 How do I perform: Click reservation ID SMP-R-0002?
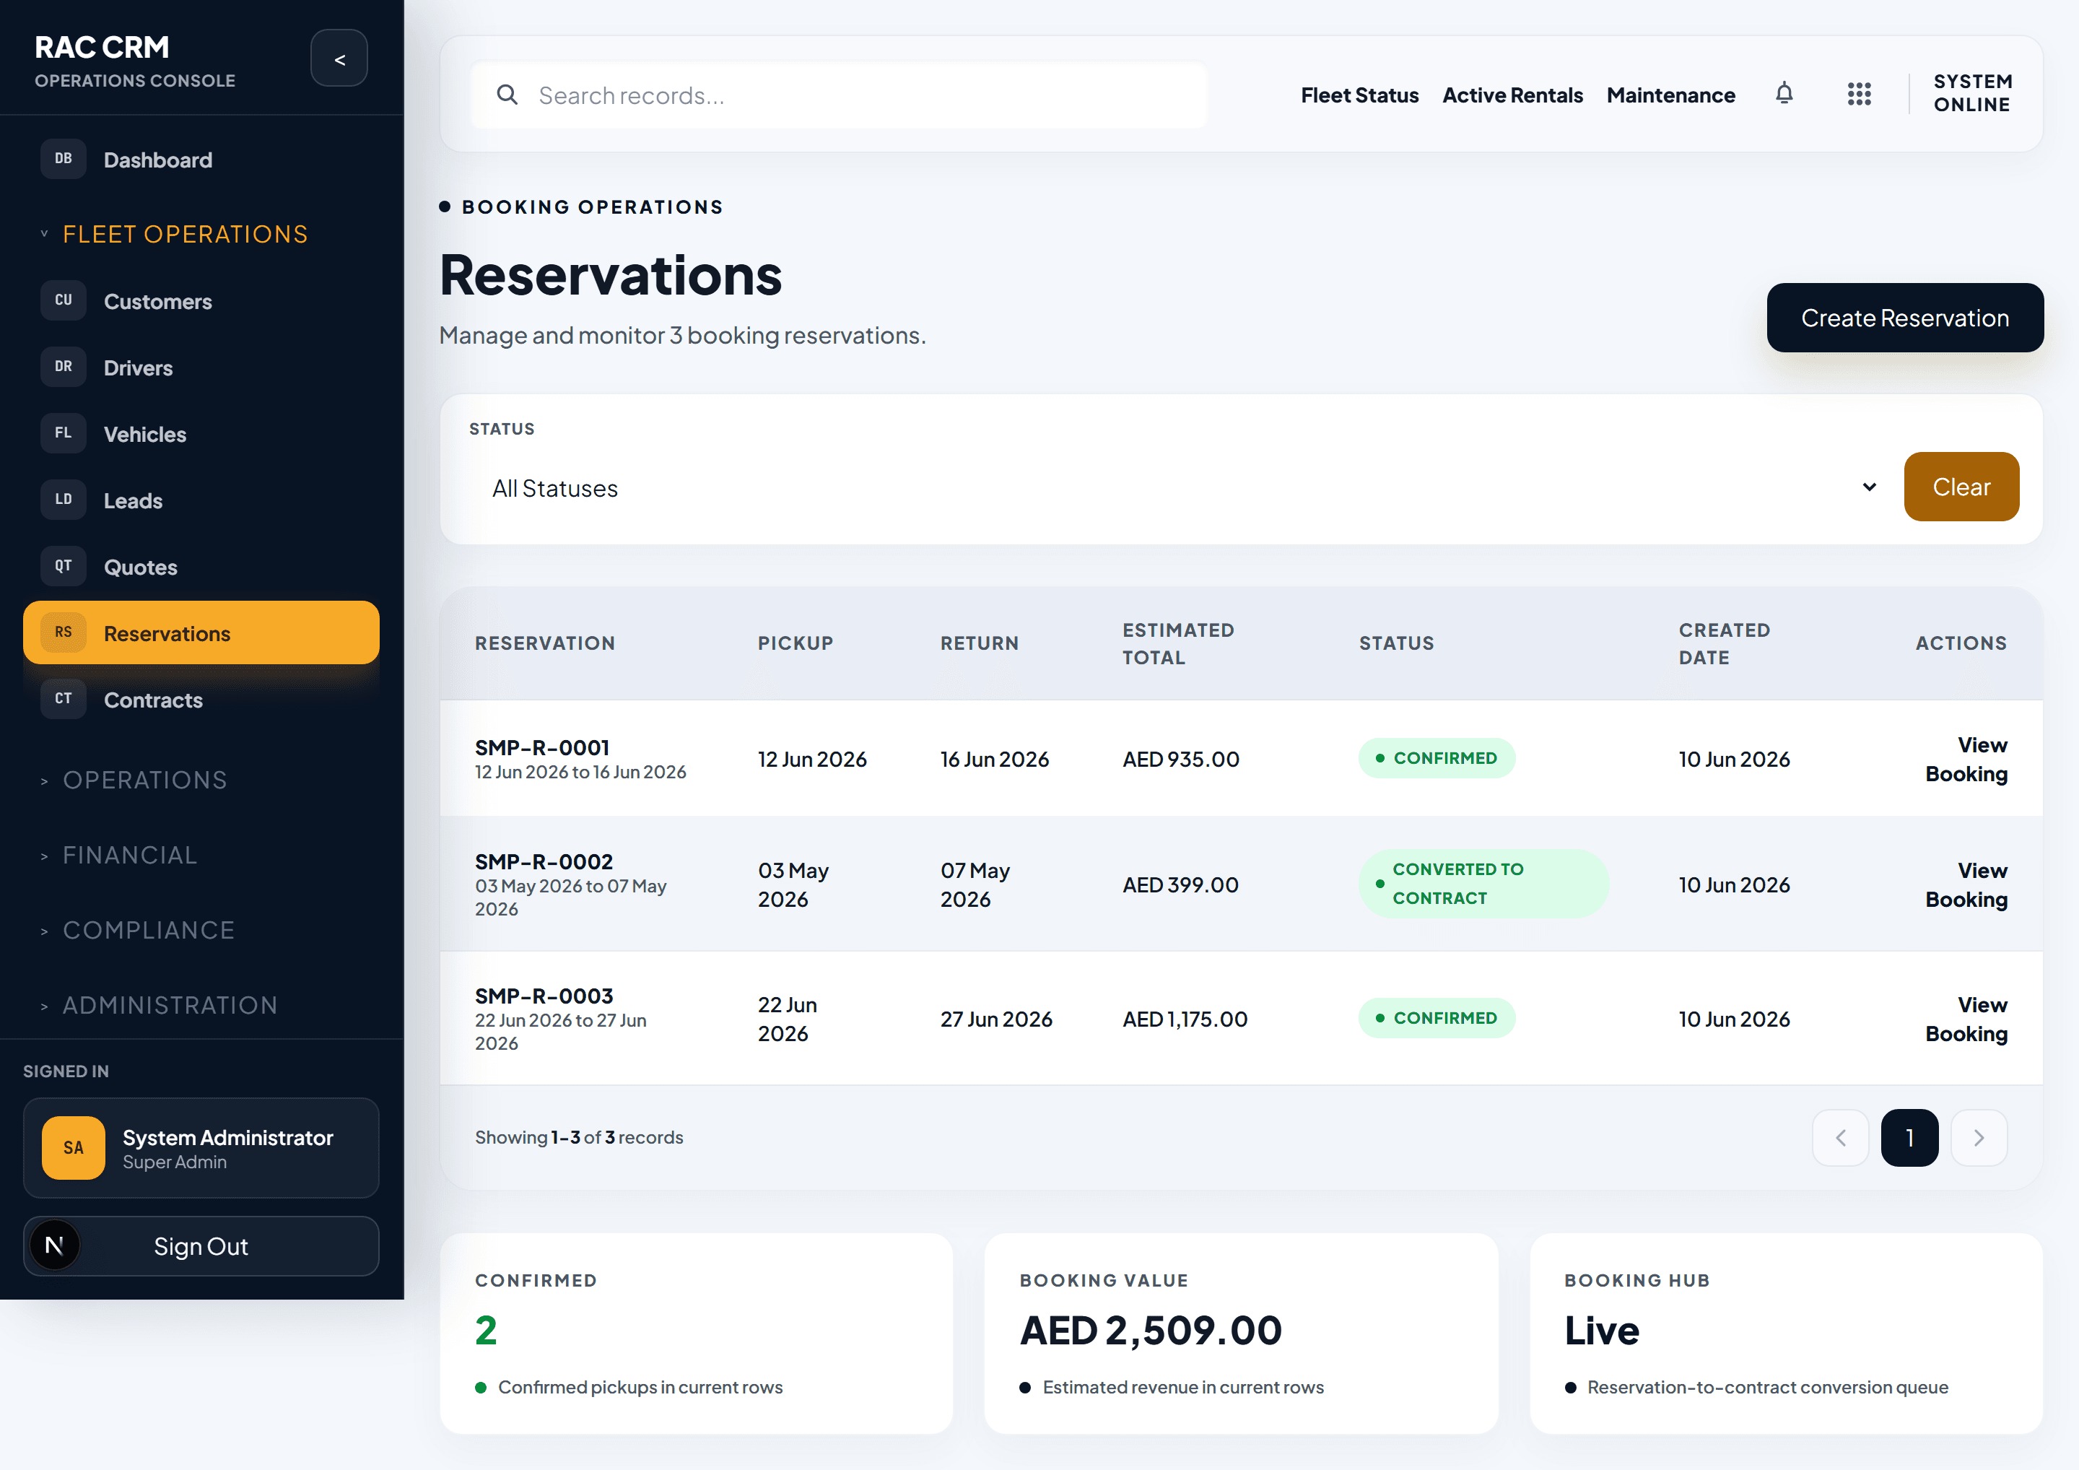pos(544,861)
